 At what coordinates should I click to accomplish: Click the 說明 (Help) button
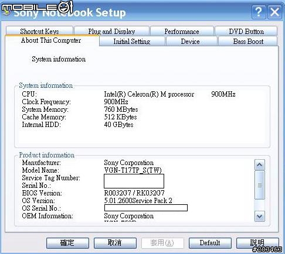(x=257, y=243)
